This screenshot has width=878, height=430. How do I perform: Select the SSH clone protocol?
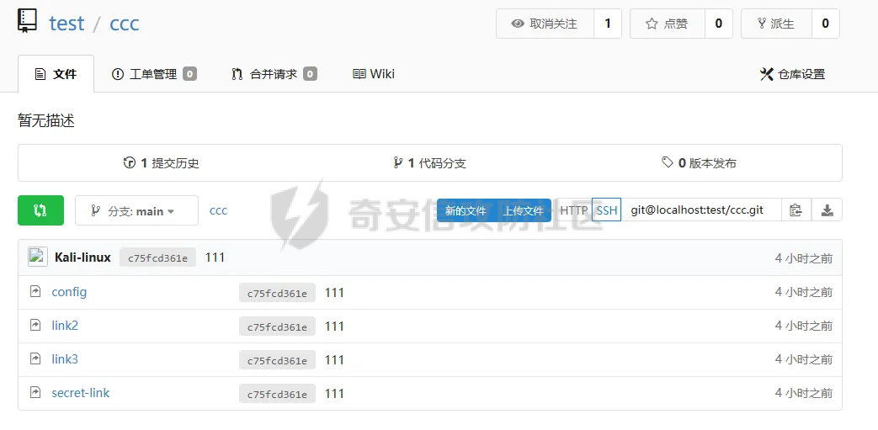[x=606, y=210]
